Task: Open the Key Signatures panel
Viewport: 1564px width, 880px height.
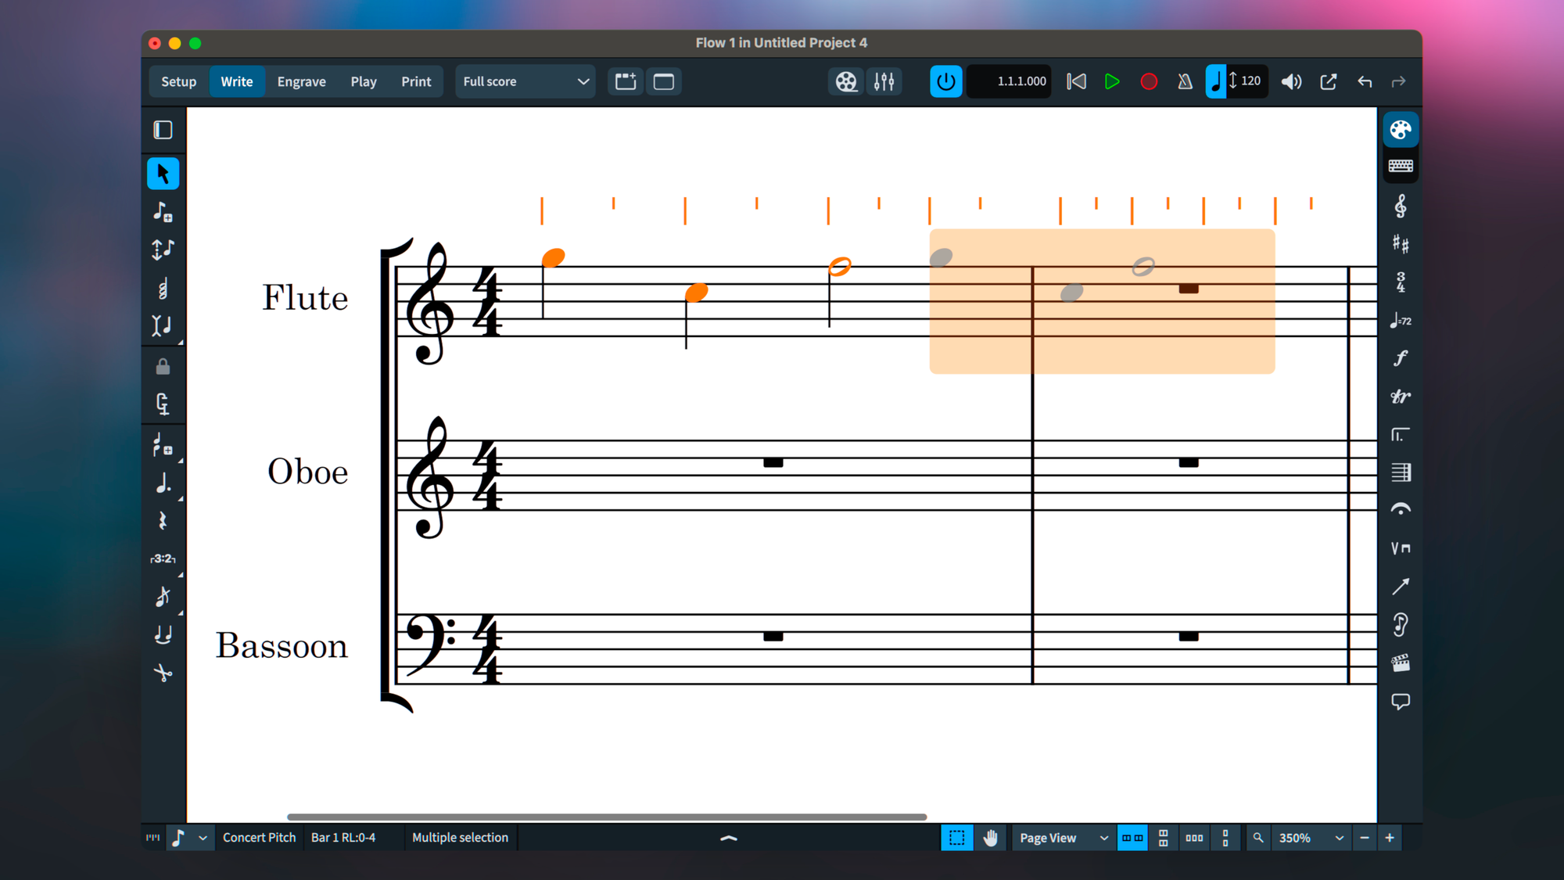Action: tap(1400, 245)
